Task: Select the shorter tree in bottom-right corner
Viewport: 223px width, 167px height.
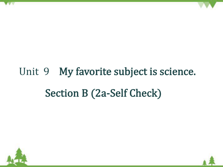Action: (x=205, y=163)
